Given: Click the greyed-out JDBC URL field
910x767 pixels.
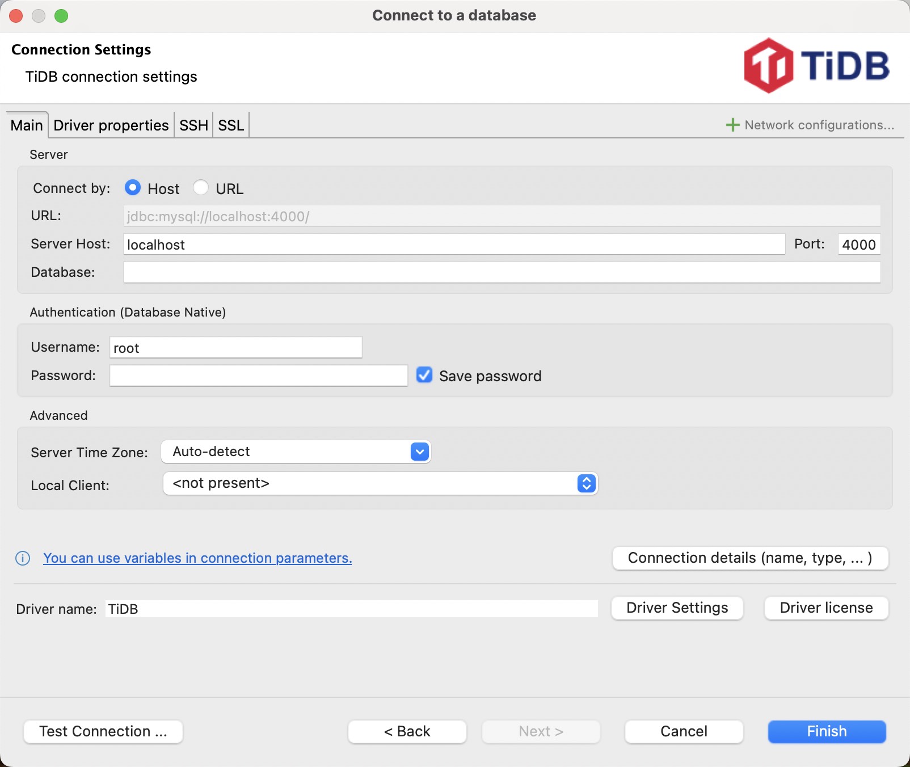Looking at the screenshot, I should click(x=502, y=216).
